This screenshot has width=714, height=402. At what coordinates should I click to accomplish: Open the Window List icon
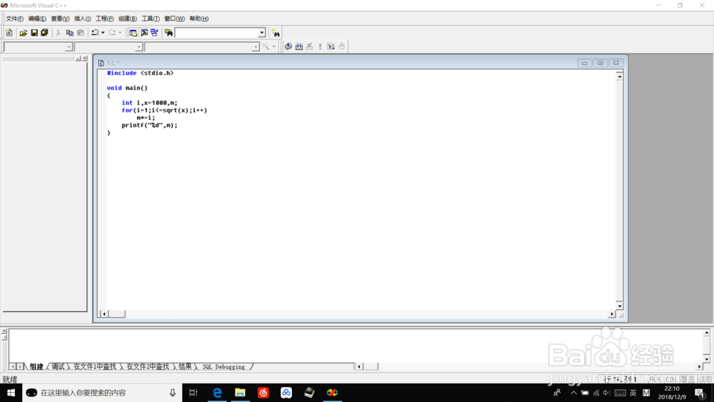154,33
